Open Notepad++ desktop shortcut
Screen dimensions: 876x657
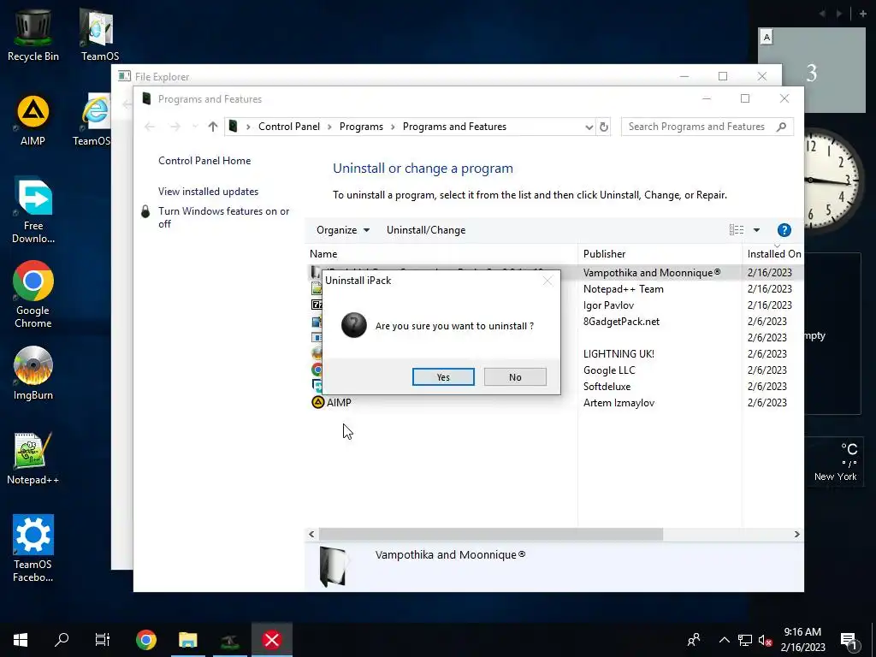pyautogui.click(x=33, y=459)
